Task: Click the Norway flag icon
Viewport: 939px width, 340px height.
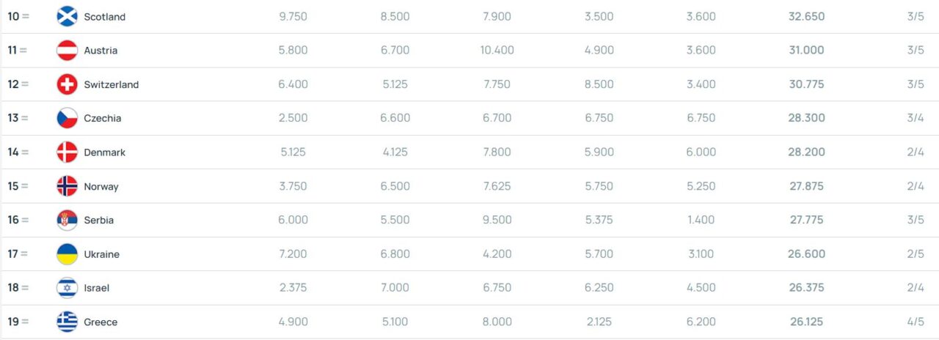Action: tap(67, 186)
